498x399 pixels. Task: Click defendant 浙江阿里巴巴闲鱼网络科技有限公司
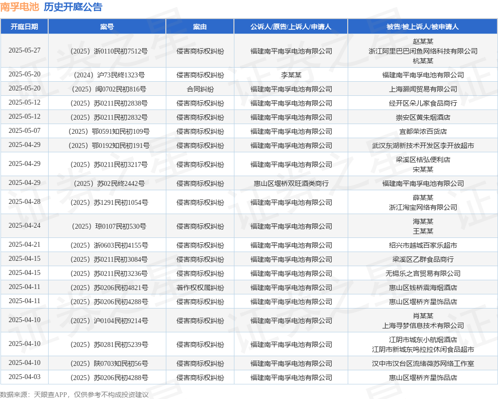click(x=423, y=51)
